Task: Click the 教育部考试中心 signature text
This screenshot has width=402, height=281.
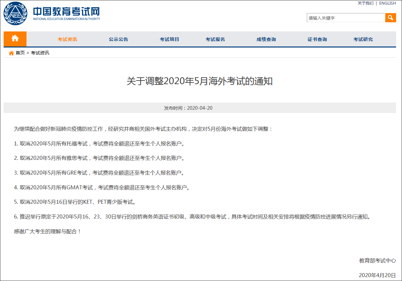Action: click(377, 261)
